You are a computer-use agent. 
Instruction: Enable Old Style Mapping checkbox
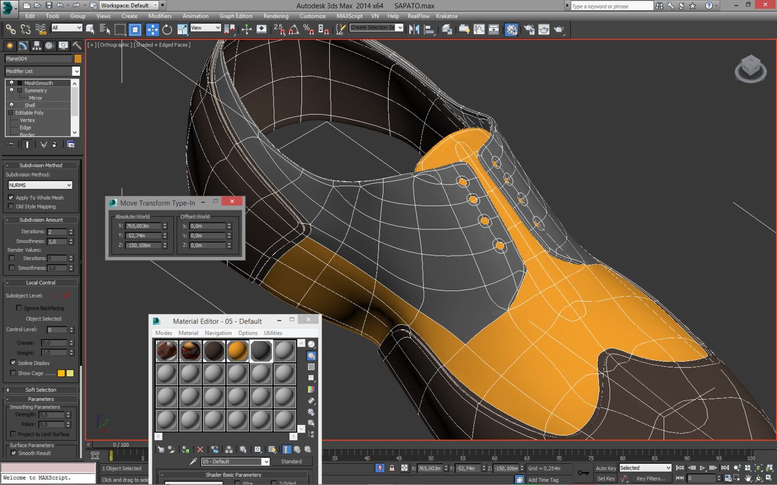coord(11,206)
